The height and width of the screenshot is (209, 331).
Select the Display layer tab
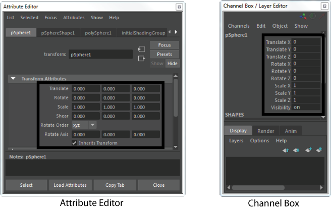pos(238,131)
